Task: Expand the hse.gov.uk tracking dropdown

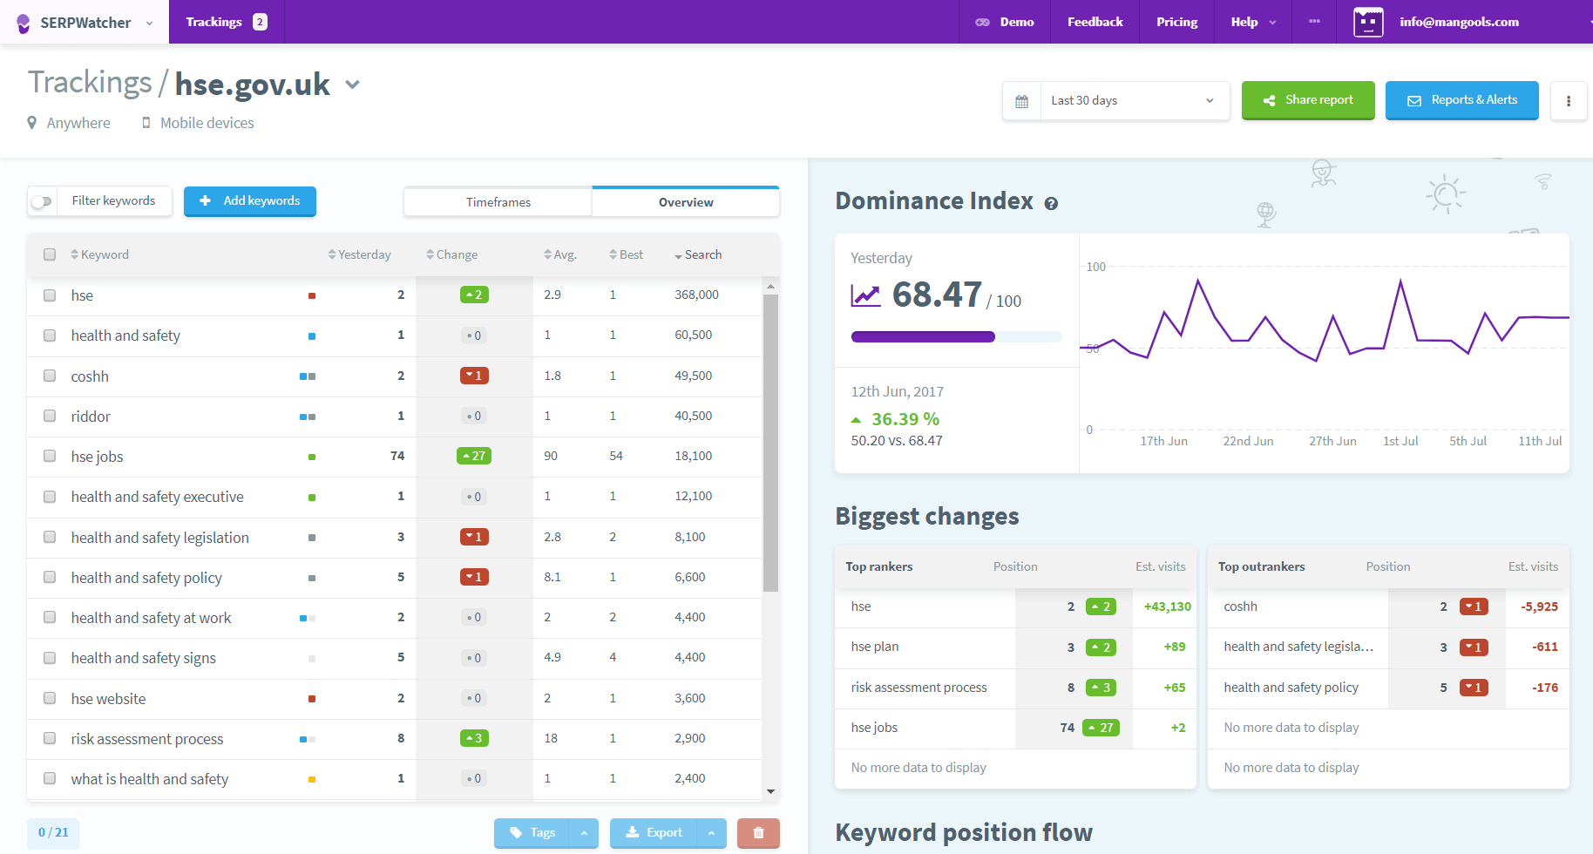Action: pyautogui.click(x=353, y=85)
